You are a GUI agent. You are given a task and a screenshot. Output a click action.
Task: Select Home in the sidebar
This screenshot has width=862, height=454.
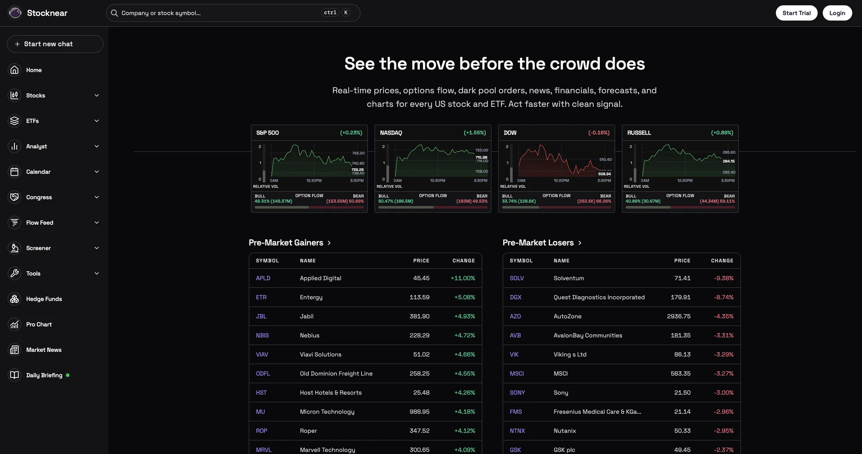pyautogui.click(x=34, y=70)
